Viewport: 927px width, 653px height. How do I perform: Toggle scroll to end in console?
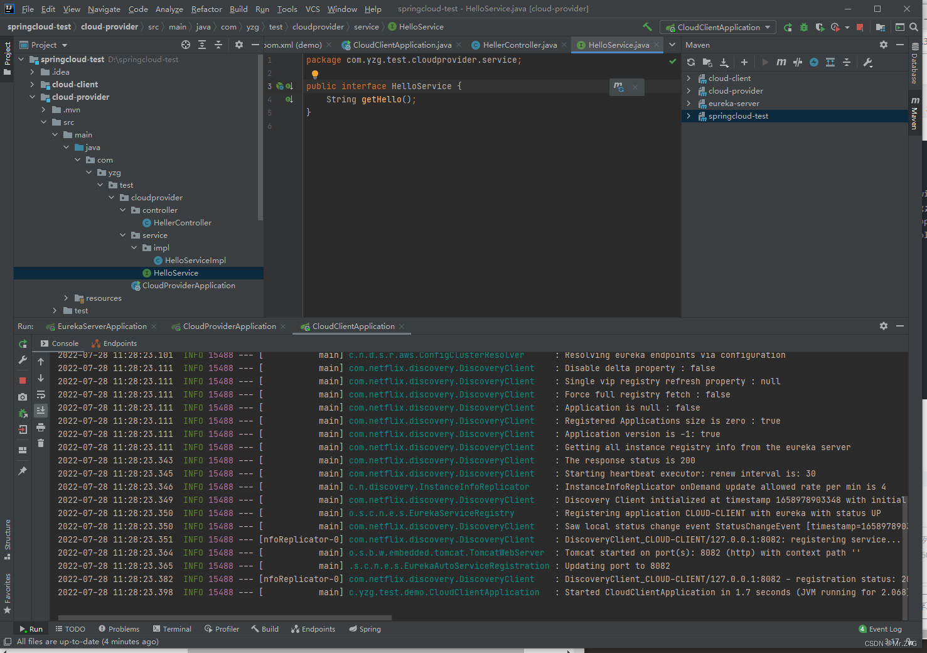coord(41,411)
